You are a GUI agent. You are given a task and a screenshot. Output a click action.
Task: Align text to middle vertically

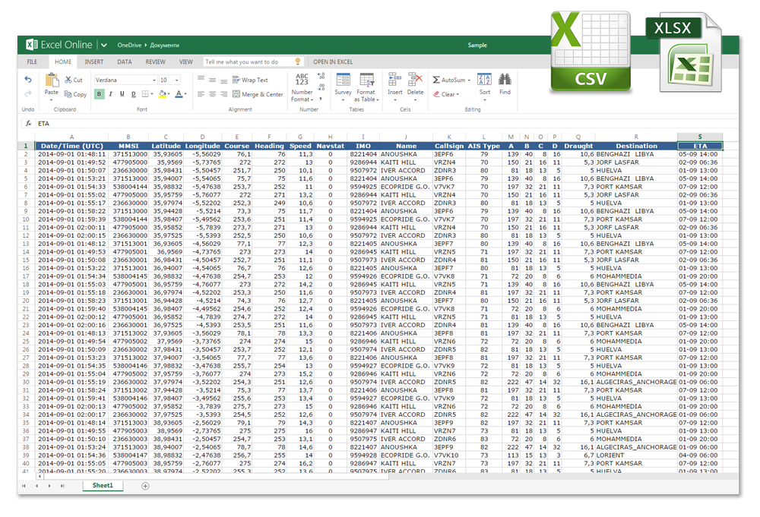[212, 80]
